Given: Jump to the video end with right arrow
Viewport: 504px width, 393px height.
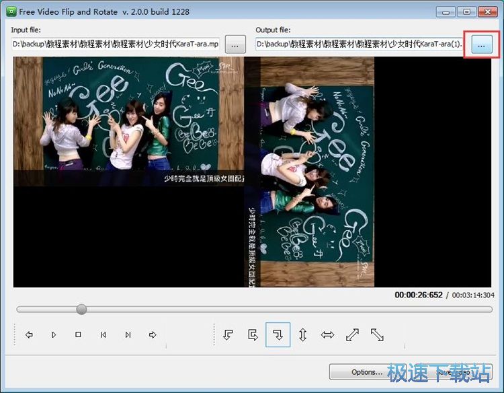Looking at the screenshot, I should (x=153, y=334).
